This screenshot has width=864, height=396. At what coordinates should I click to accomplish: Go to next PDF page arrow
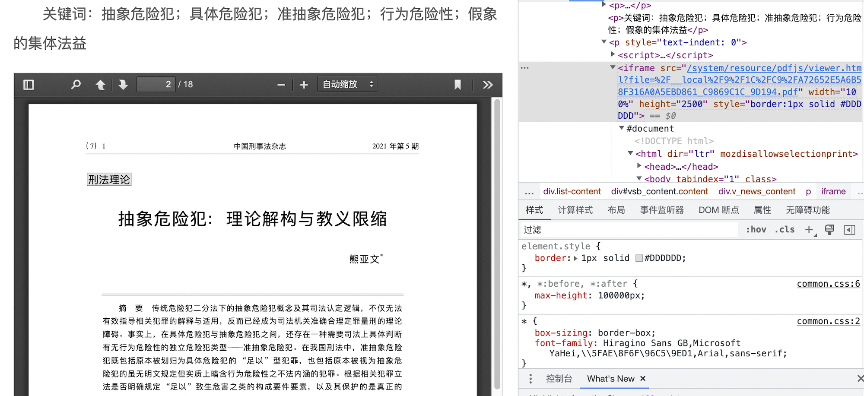point(123,85)
